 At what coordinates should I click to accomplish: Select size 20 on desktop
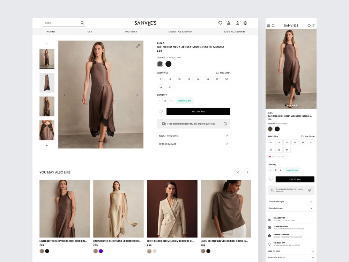click(x=227, y=79)
